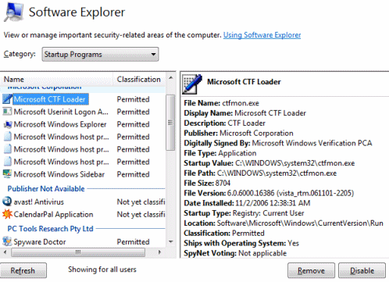
Task: Click the PC Tools Research Pty Ltd group header
Action: [50, 229]
